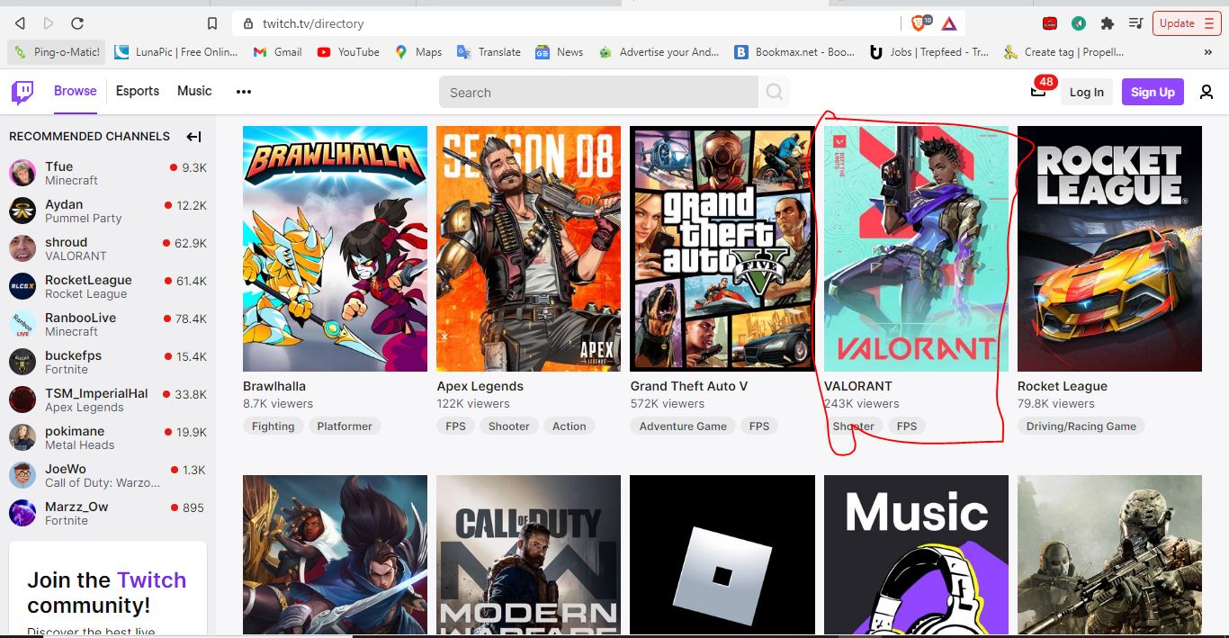The height and width of the screenshot is (638, 1229).
Task: Click the Brawlhalla title text link
Action: point(274,386)
